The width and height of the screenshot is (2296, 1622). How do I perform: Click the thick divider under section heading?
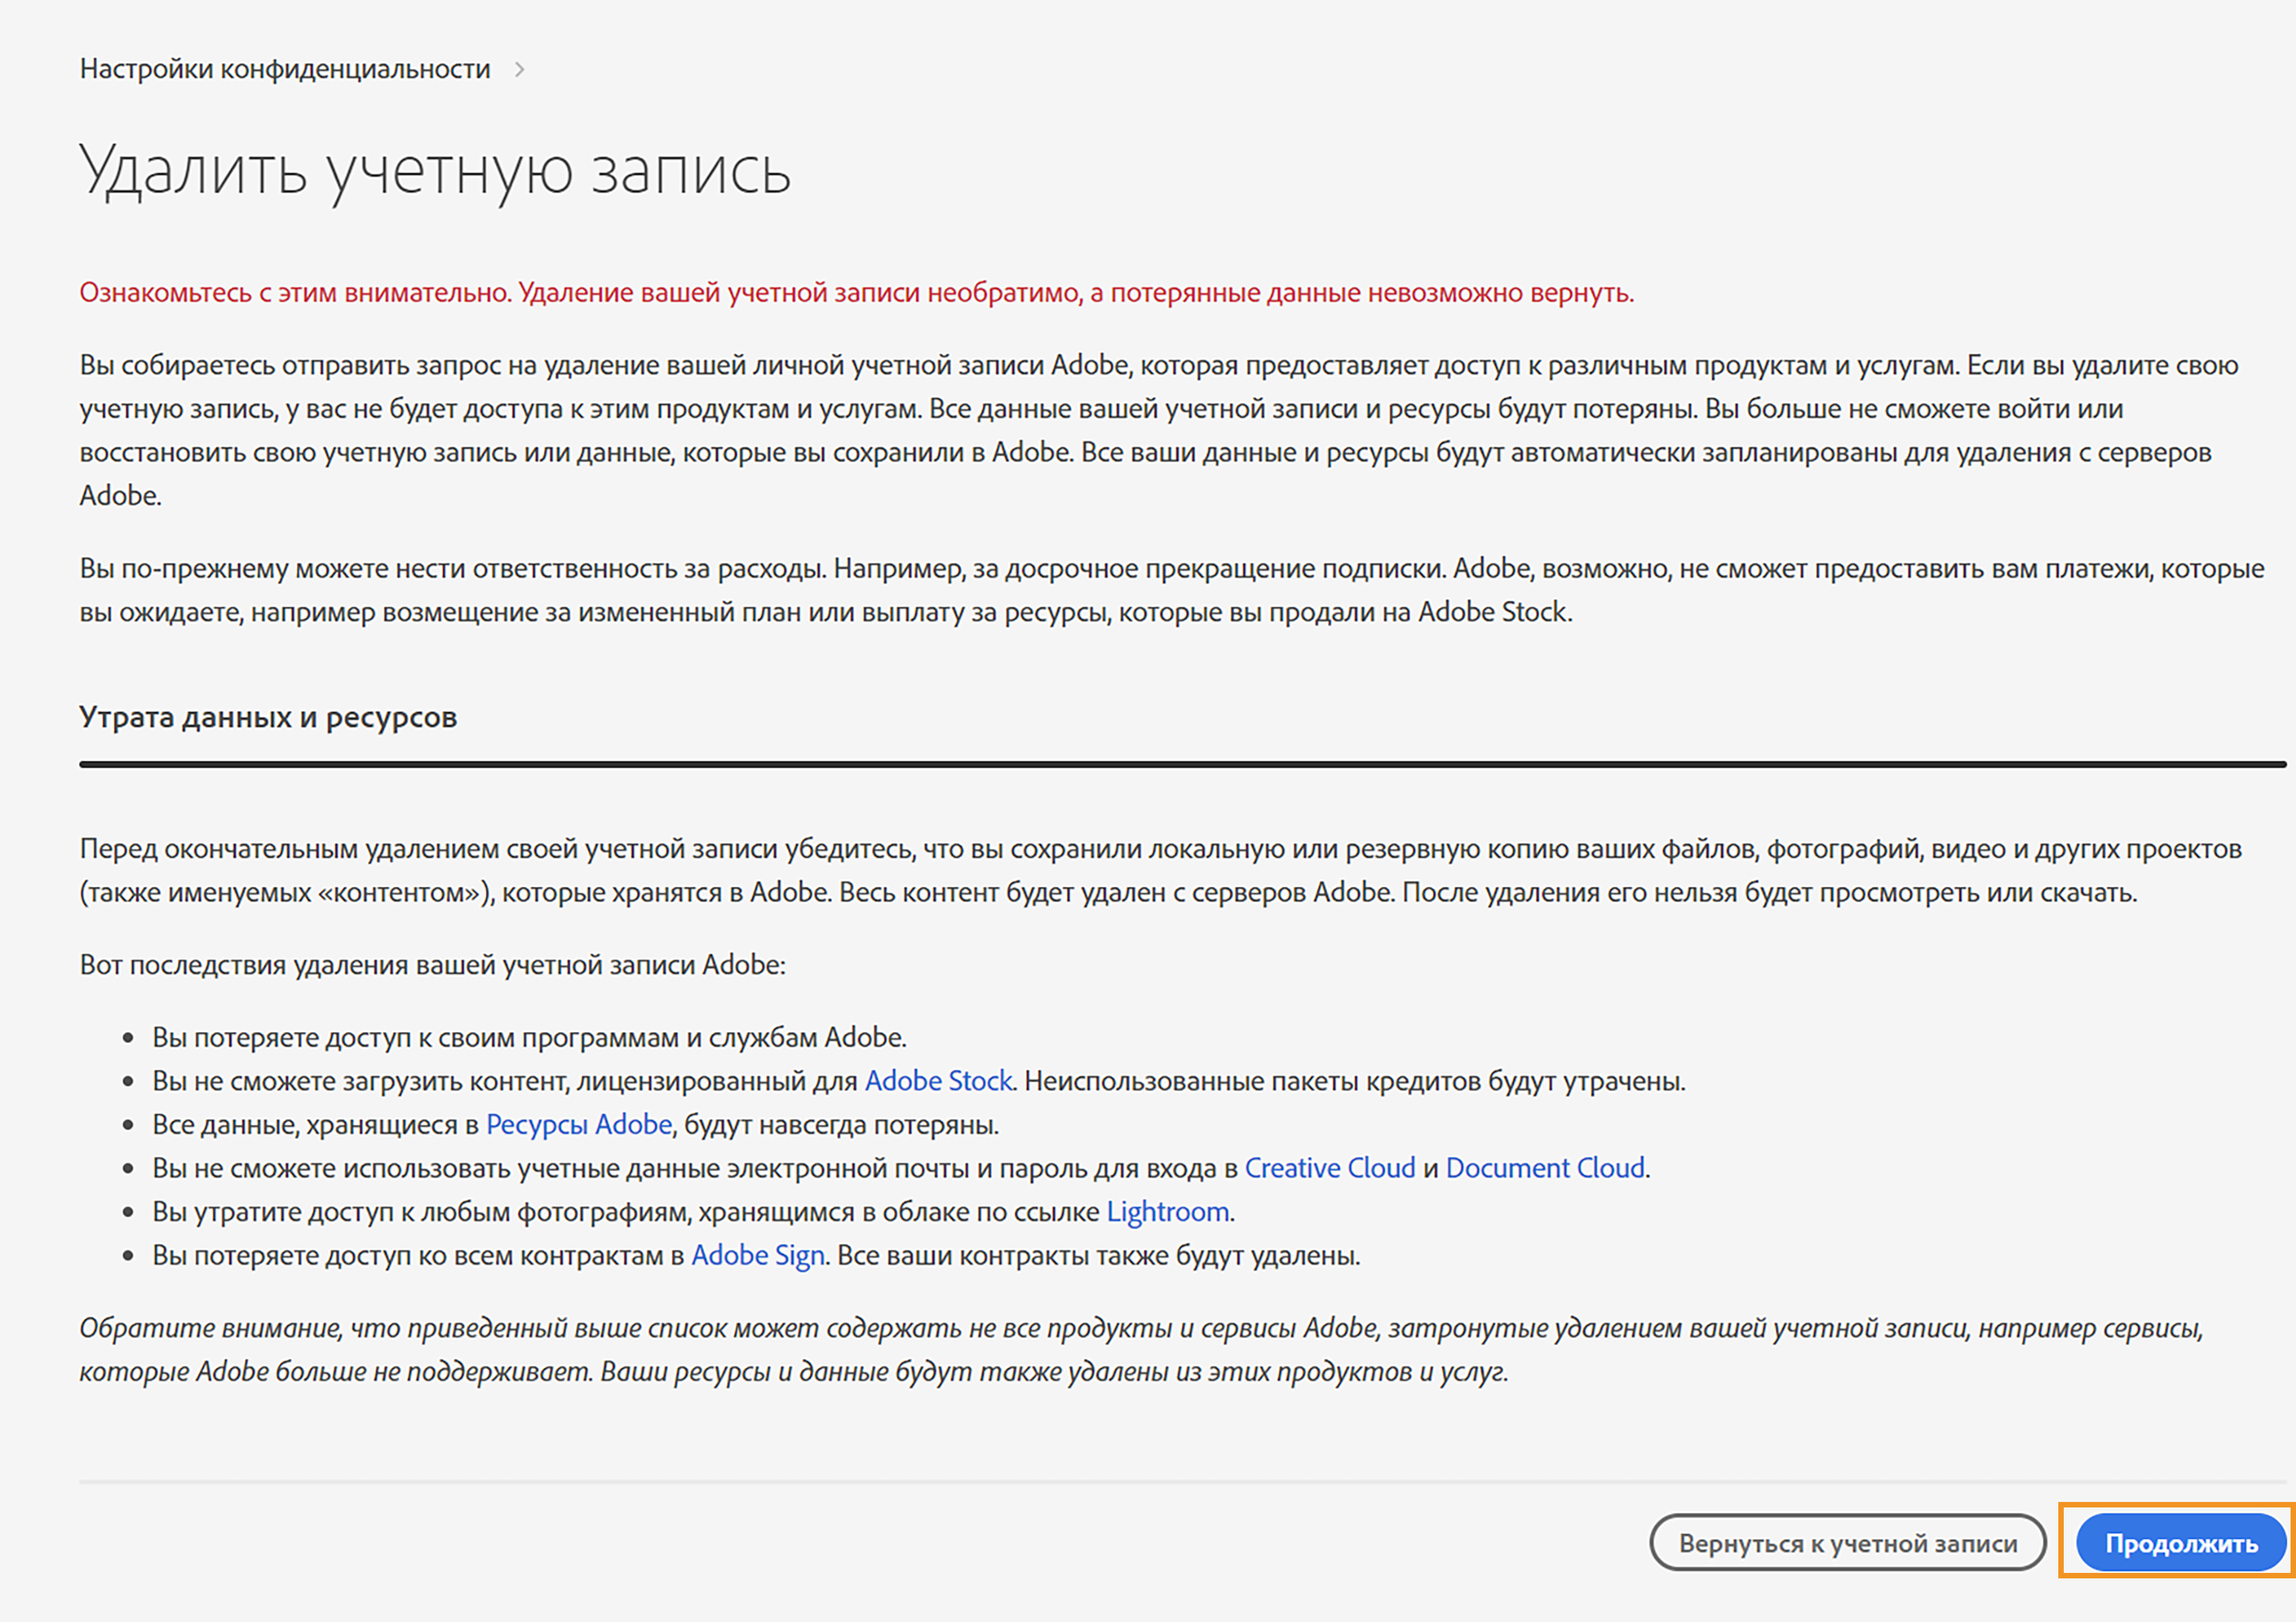tap(1180, 764)
